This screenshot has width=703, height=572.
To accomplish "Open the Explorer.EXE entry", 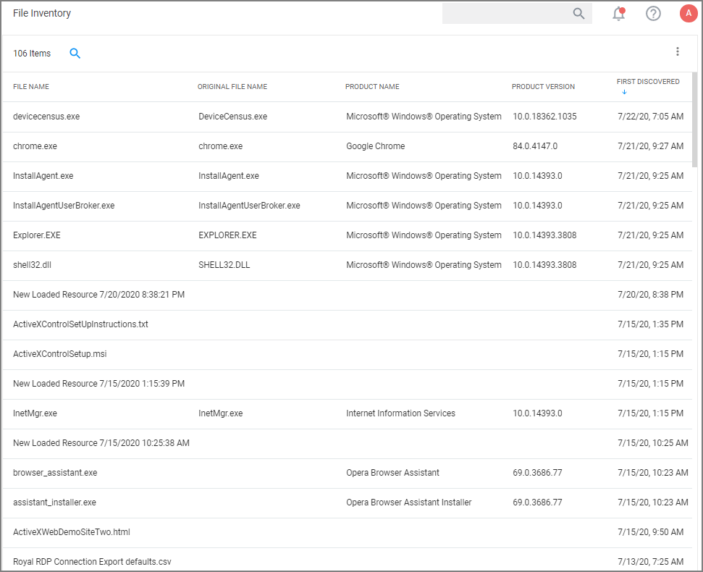I will click(38, 235).
